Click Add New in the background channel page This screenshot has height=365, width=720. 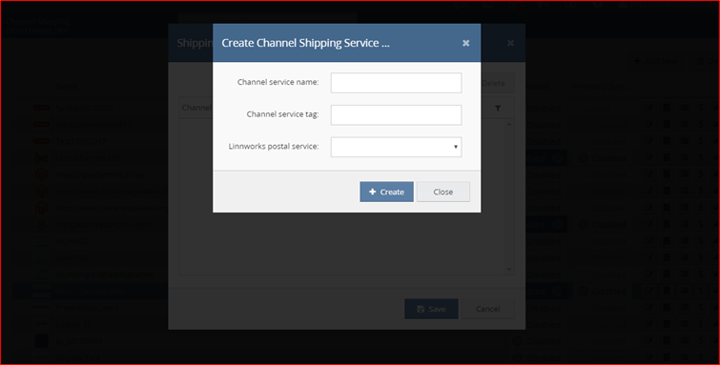coord(657,61)
